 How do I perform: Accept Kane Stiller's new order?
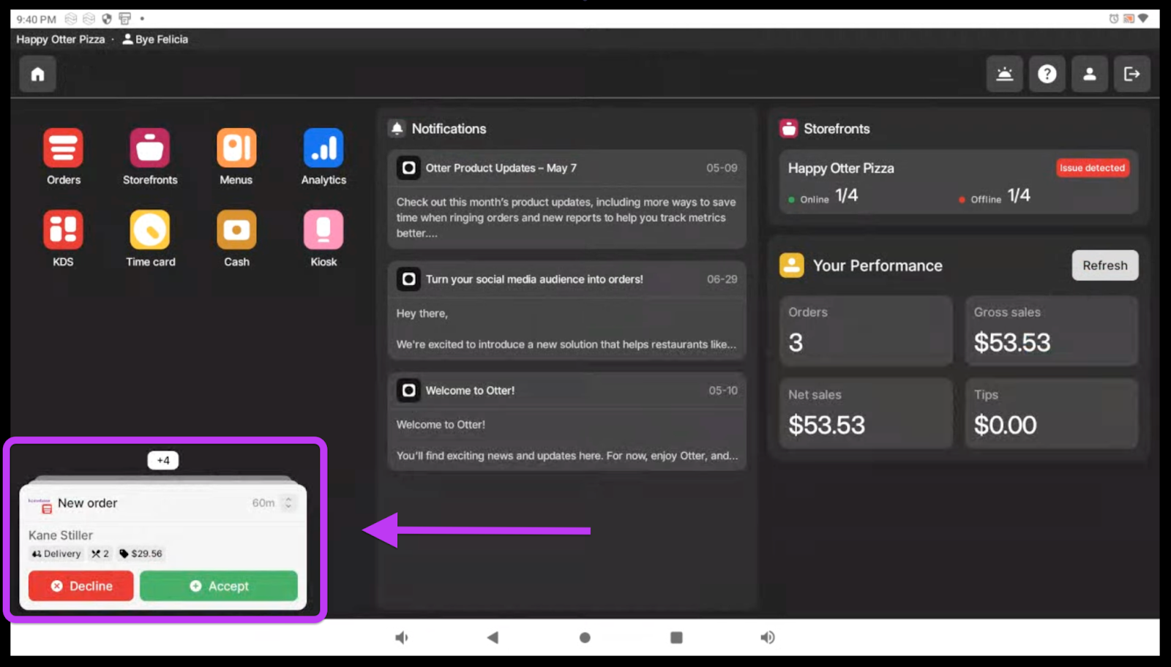point(219,586)
